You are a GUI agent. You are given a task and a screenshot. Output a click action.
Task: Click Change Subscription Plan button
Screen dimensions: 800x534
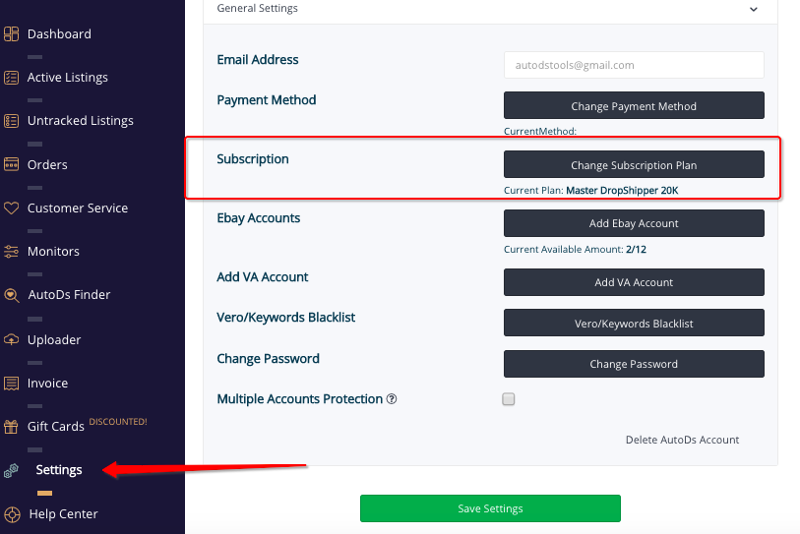tap(634, 165)
